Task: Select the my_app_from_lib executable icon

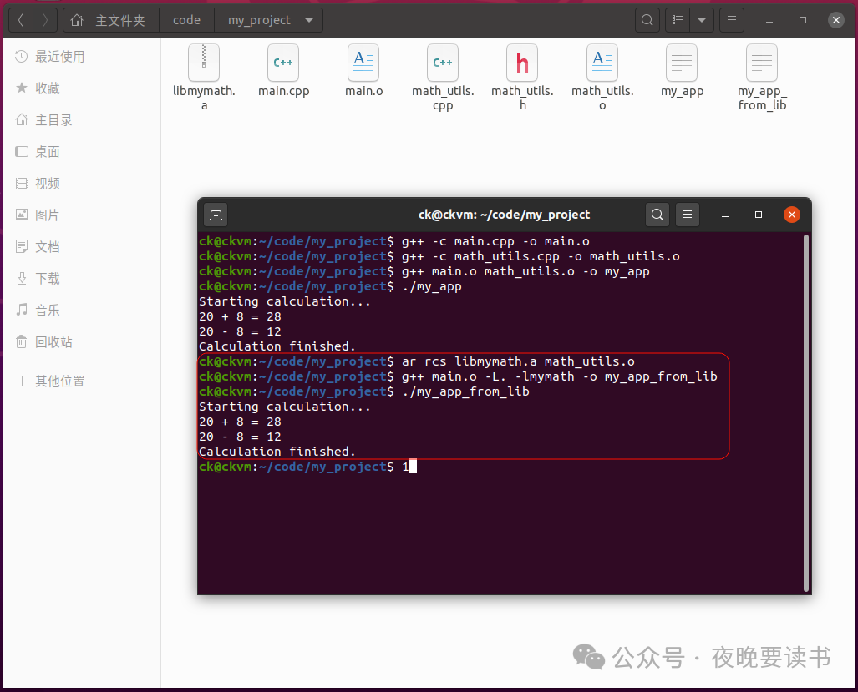Action: [762, 63]
